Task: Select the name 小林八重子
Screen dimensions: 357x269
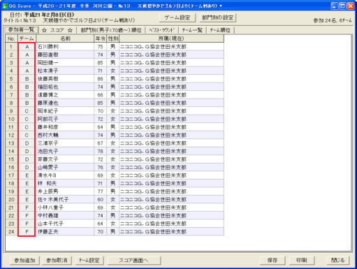Action: click(x=50, y=208)
